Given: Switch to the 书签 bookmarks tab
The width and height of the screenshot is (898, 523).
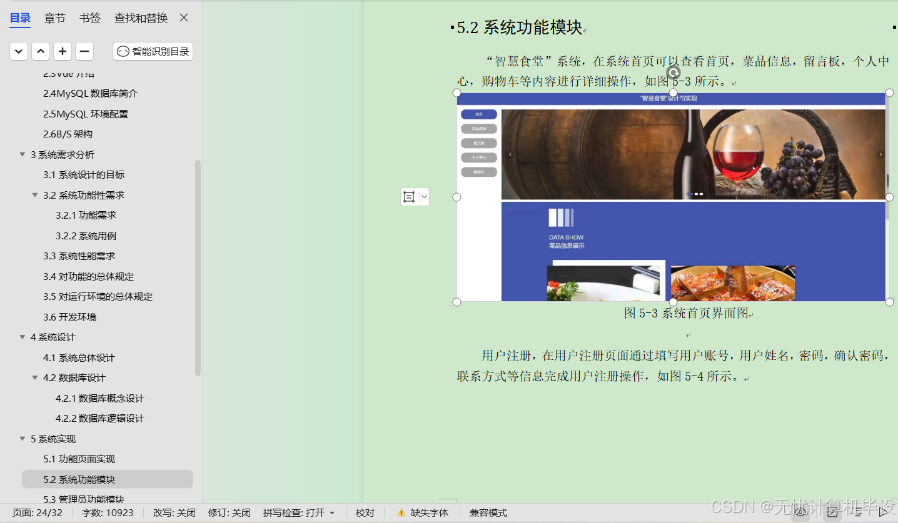Looking at the screenshot, I should coord(89,17).
